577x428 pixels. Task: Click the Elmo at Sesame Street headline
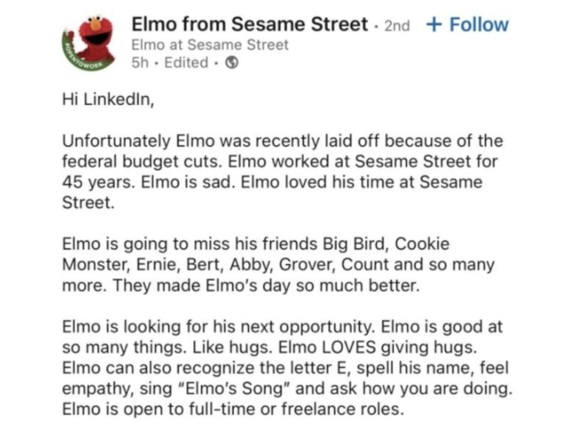point(210,45)
